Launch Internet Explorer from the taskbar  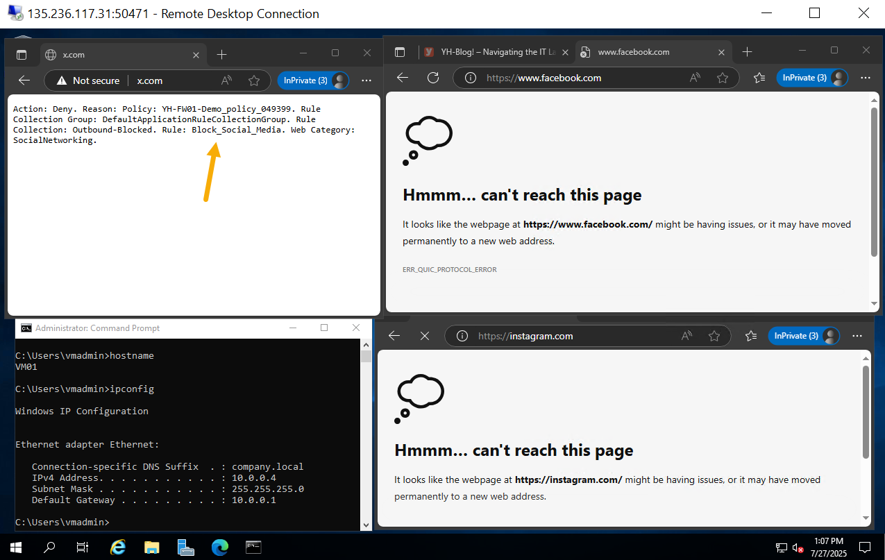click(118, 548)
